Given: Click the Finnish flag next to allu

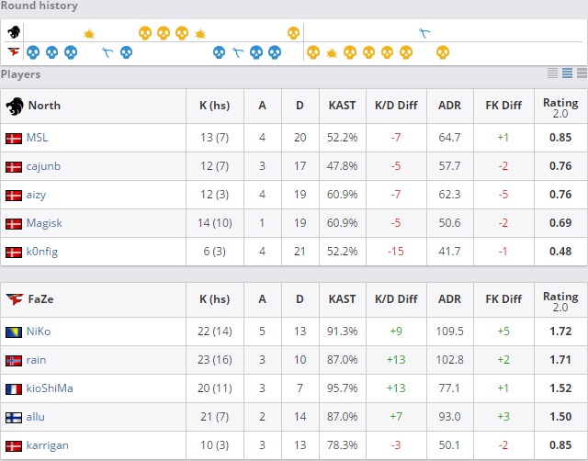Looking at the screenshot, I should [x=14, y=417].
